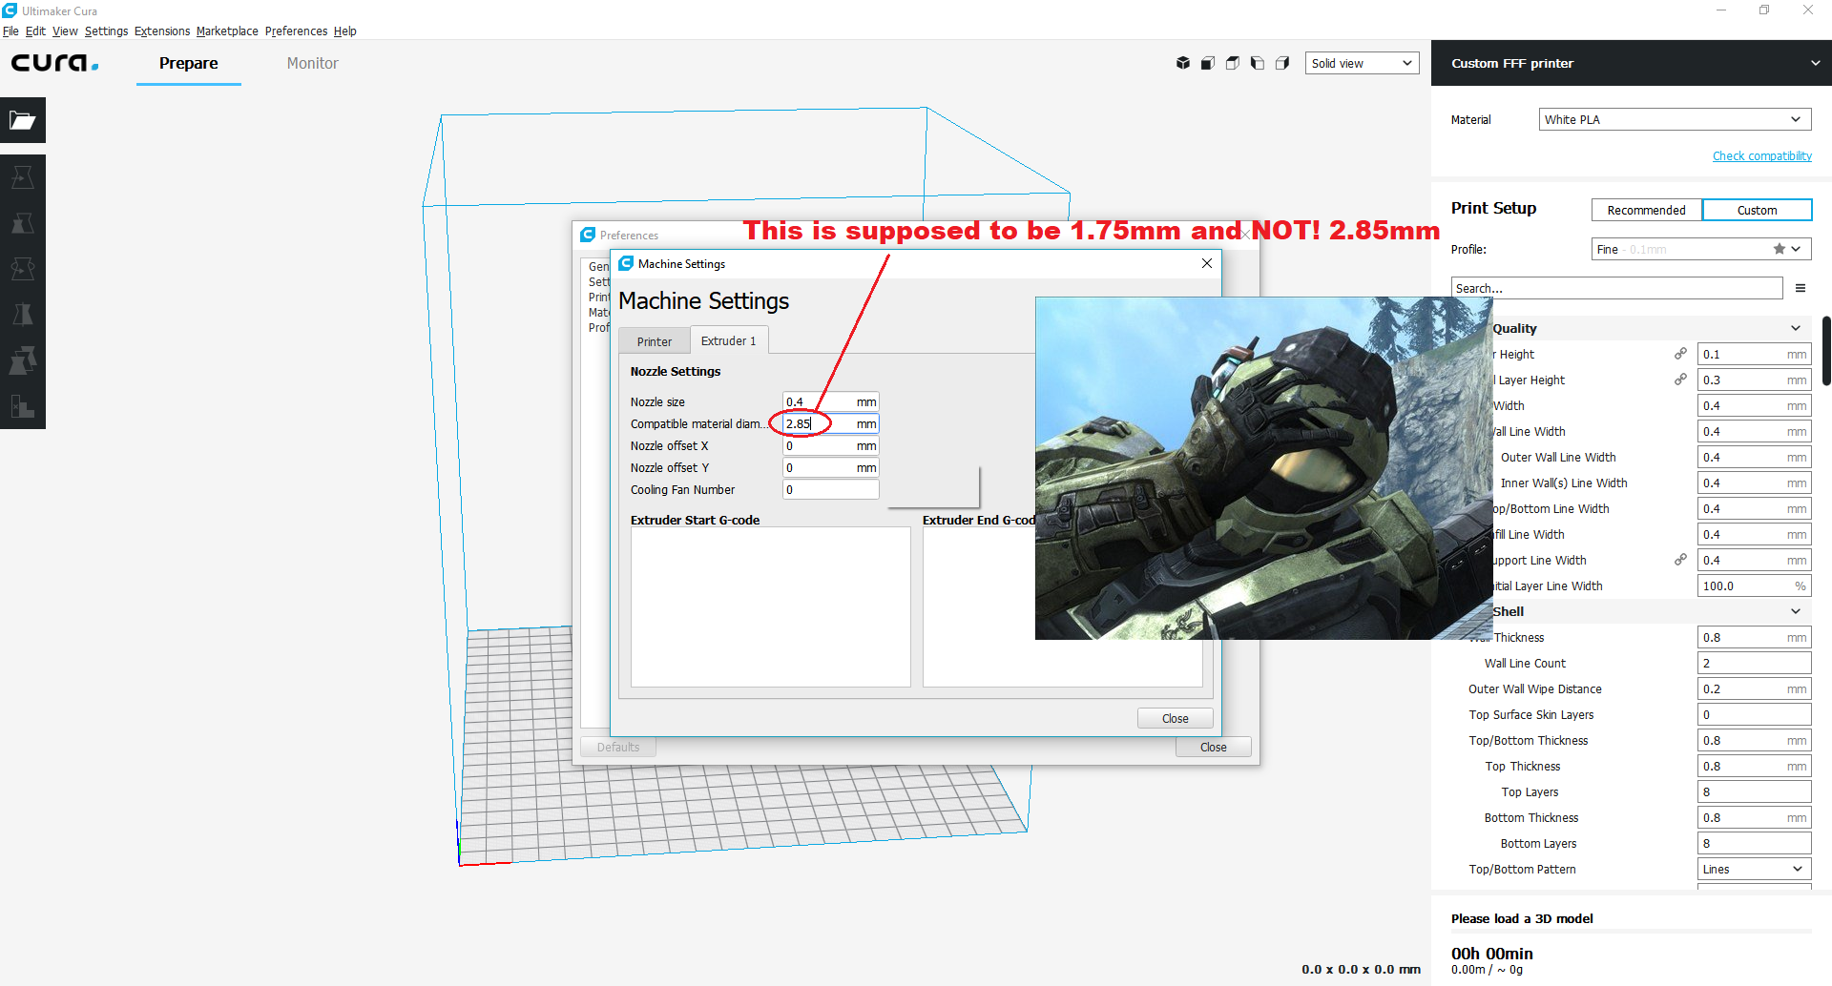Click the '00h 00min' print time text
The image size is (1832, 986).
1491,954
